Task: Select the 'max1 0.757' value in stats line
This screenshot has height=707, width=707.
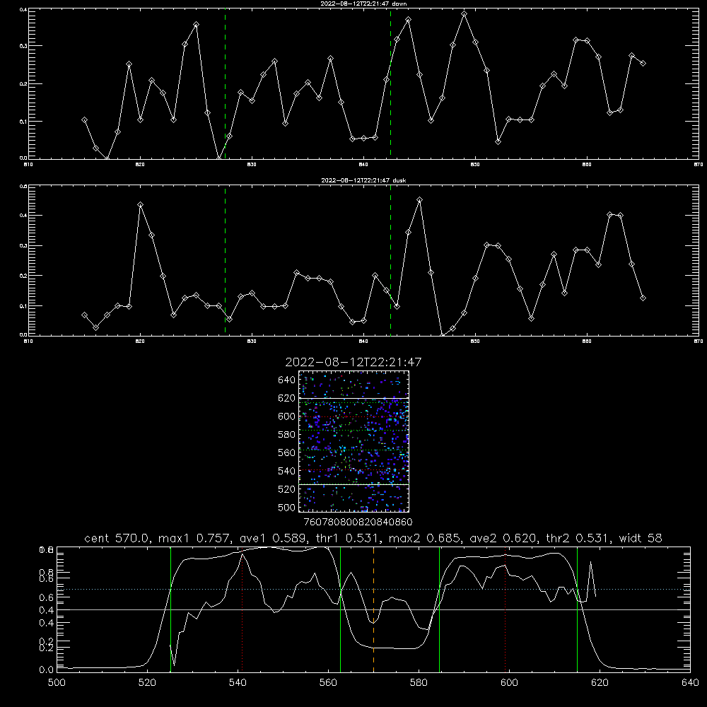Action: 195,538
